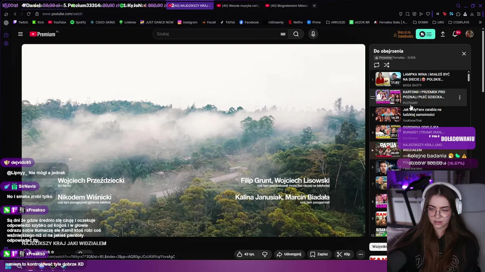Play Jak OnlyFans zarabia video thumbnail

click(x=388, y=114)
